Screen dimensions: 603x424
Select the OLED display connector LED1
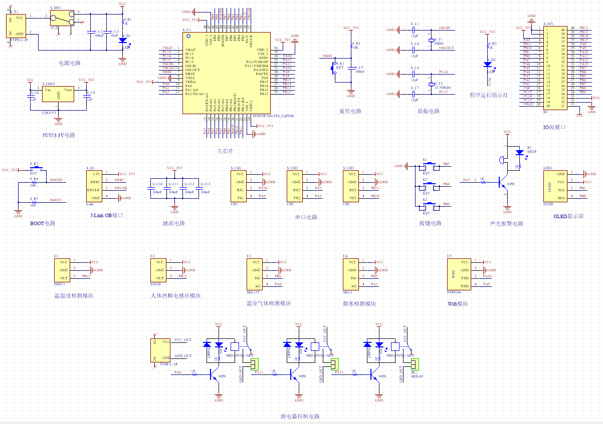tap(555, 186)
